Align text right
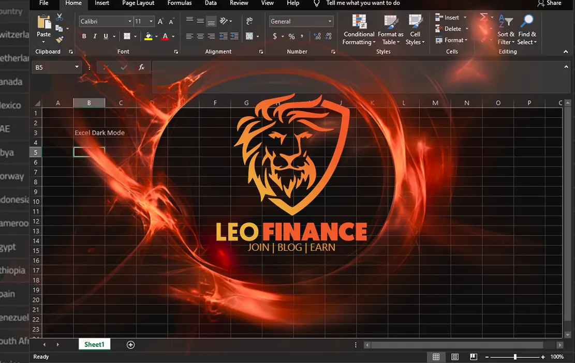Viewport: 575px width, 363px height. pos(211,36)
